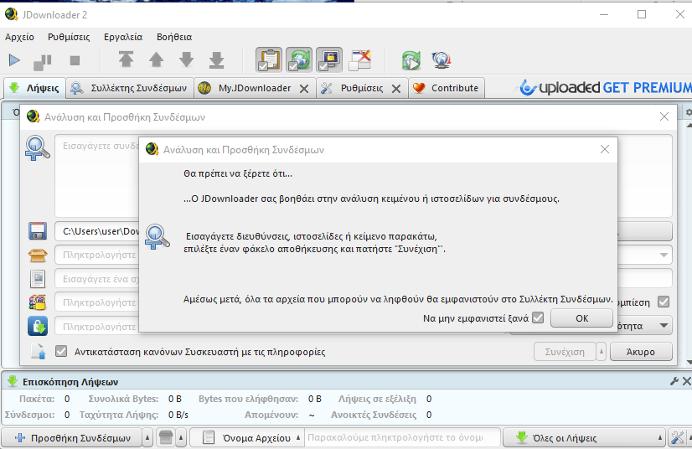
Task: Switch to My.JDownloader tab
Action: [x=255, y=88]
